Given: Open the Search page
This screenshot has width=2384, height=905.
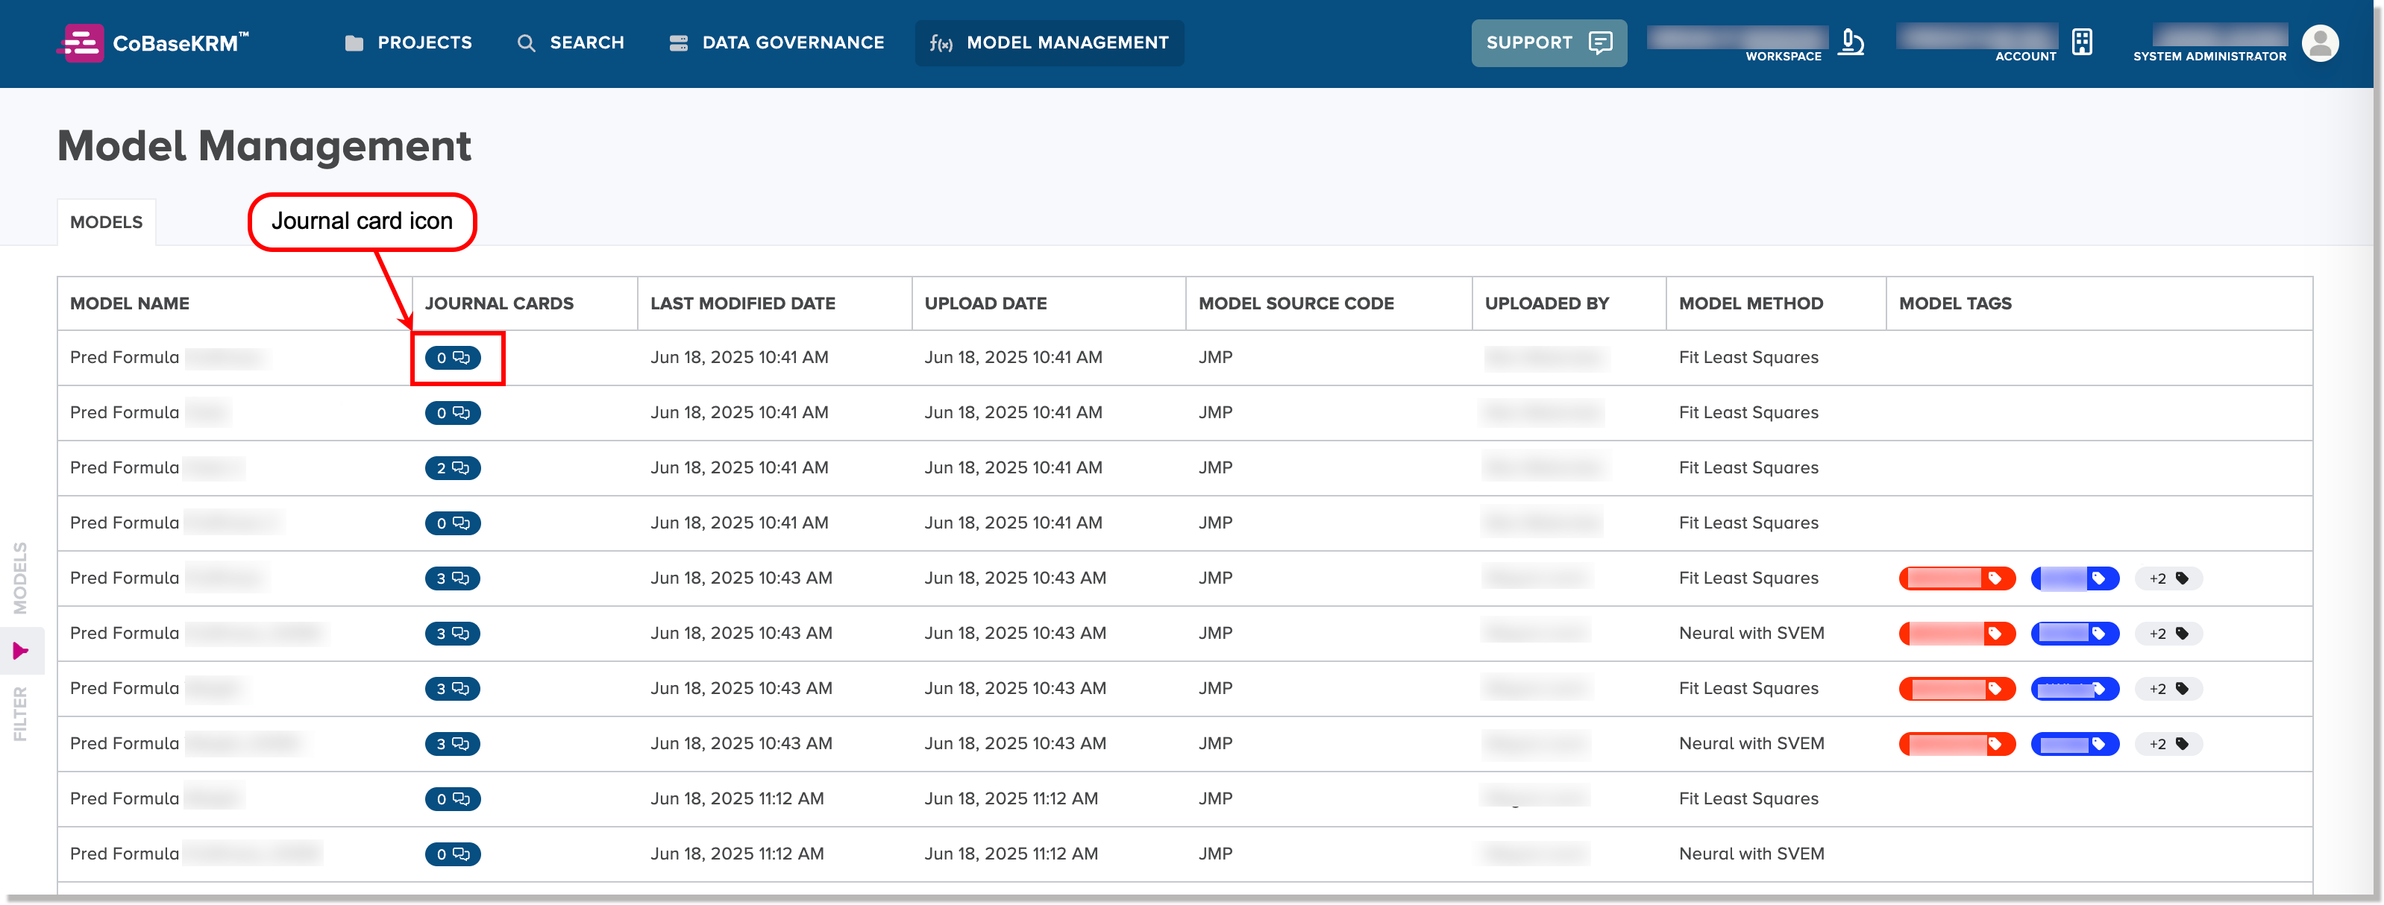Looking at the screenshot, I should pos(570,42).
